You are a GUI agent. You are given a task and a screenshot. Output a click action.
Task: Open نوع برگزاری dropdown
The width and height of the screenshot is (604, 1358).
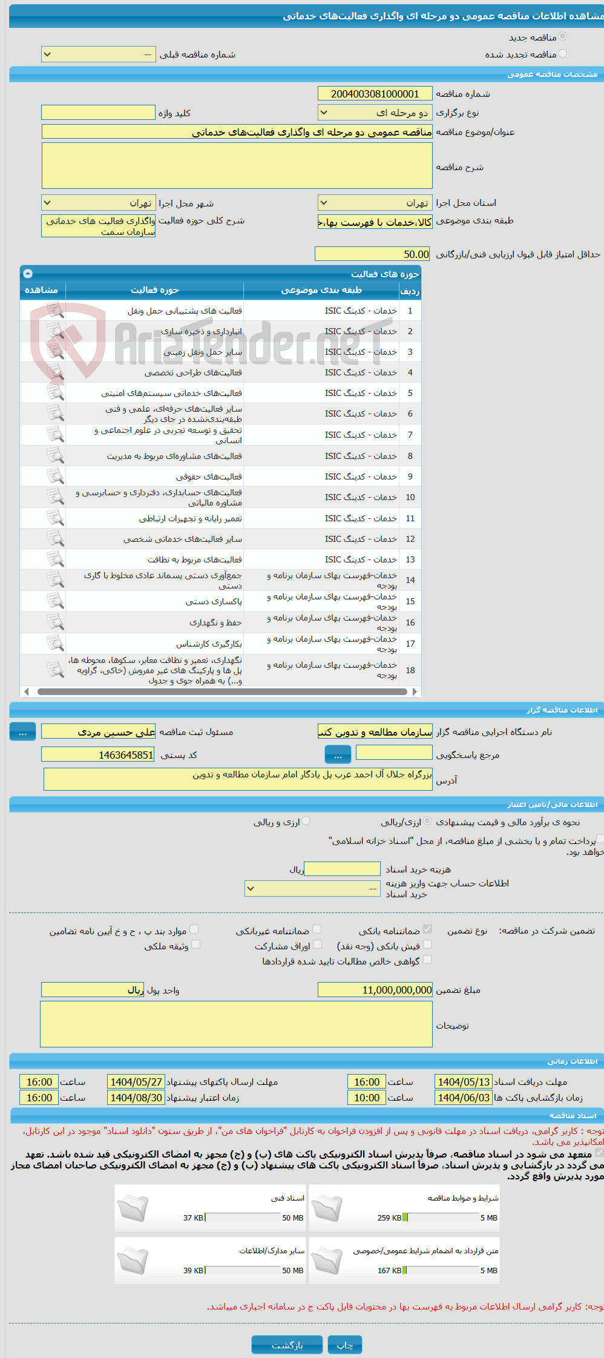coord(375,113)
